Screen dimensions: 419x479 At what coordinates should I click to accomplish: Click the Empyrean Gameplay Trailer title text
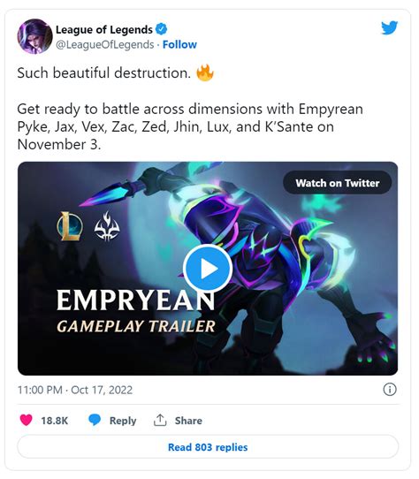tap(136, 311)
